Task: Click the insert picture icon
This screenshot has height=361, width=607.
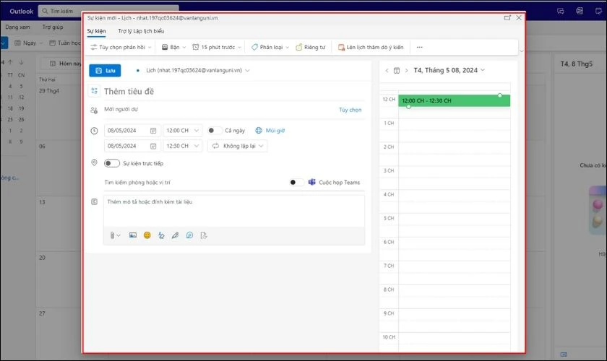Action: pyautogui.click(x=133, y=235)
